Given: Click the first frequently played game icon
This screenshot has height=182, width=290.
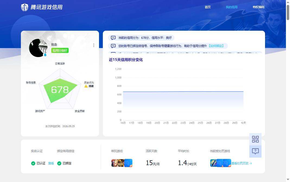Looking at the screenshot, I should [114, 163].
